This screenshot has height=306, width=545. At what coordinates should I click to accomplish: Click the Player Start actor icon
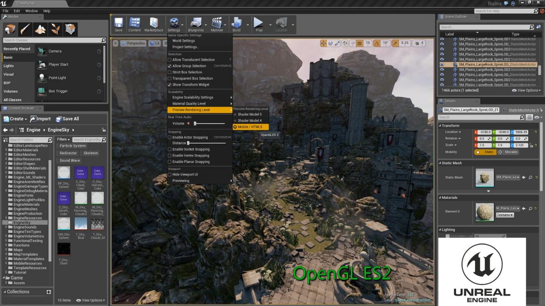42,64
